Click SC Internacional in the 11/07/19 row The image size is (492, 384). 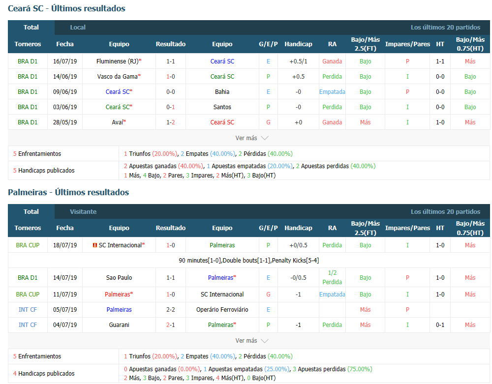coord(222,295)
